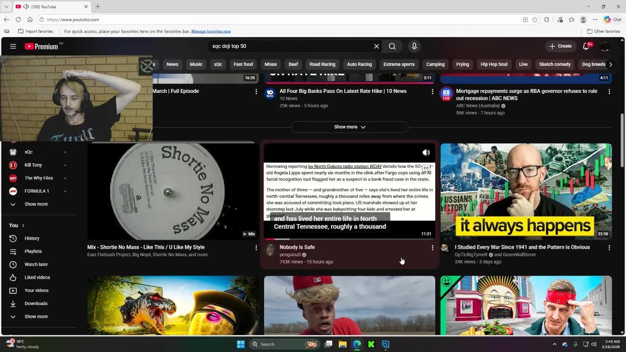Select the Hip Hop Soul chip

(x=494, y=64)
